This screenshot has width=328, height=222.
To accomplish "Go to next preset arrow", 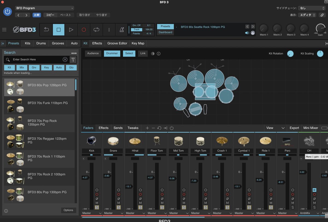I will click(253, 26).
